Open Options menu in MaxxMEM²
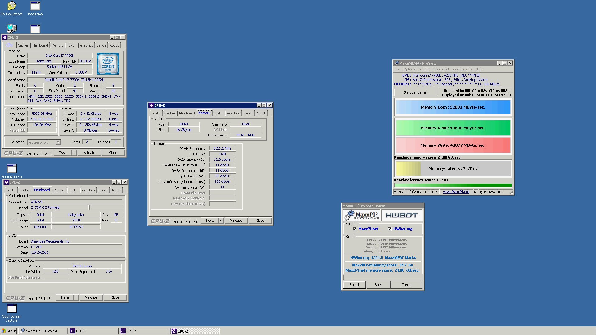Viewport: 596px width, 335px height. coord(409,69)
